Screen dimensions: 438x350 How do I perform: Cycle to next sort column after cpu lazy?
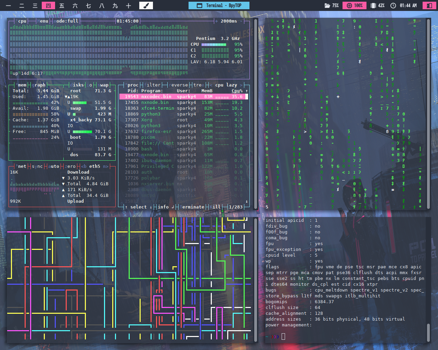pos(241,85)
